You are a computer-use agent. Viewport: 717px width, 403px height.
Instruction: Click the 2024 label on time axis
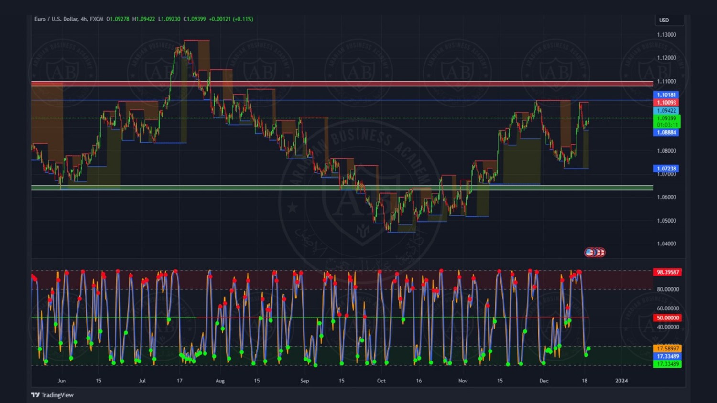[x=621, y=381]
